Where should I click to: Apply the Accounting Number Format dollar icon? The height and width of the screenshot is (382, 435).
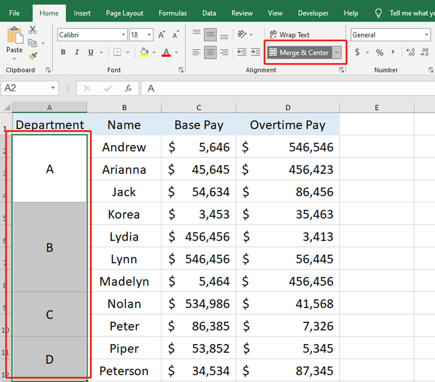(357, 52)
